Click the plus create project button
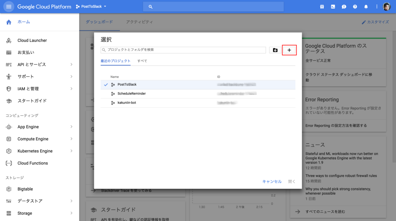 pyautogui.click(x=289, y=50)
